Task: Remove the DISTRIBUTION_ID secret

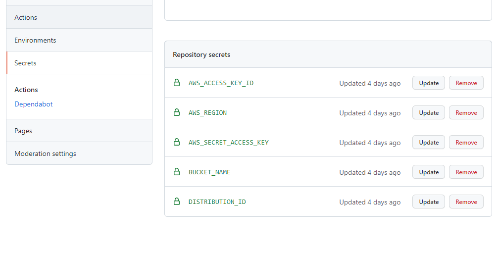Action: [466, 202]
